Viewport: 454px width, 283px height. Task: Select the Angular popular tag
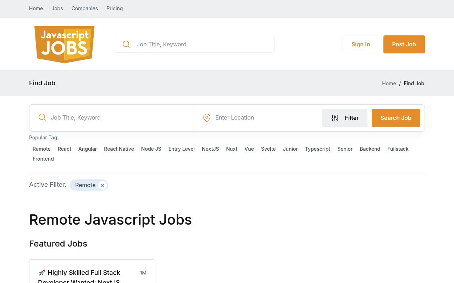[88, 149]
